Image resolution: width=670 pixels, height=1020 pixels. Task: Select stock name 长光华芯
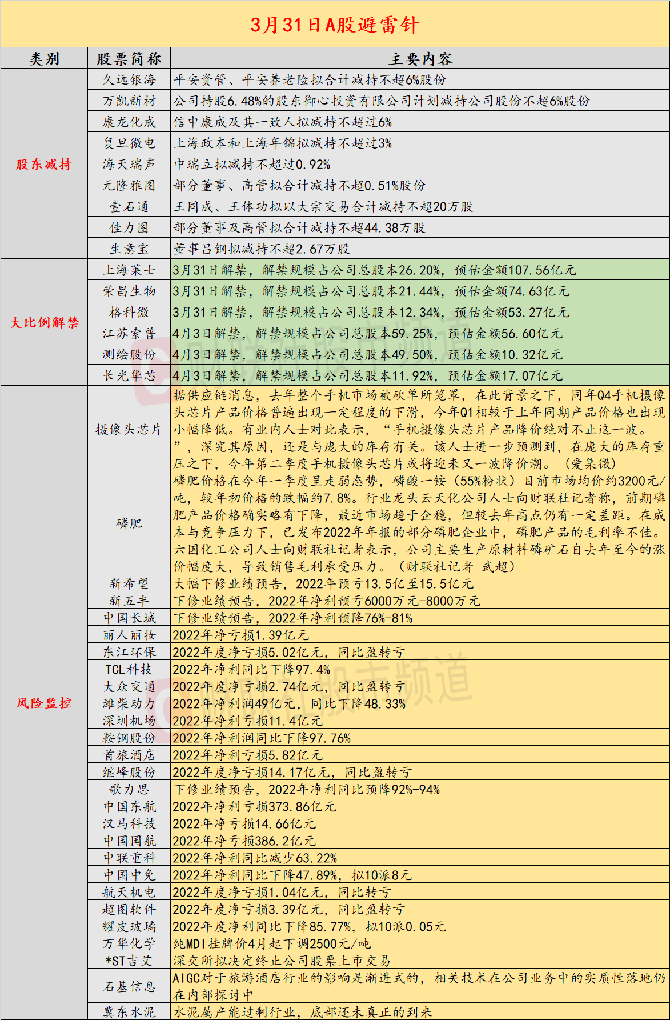[x=129, y=376]
